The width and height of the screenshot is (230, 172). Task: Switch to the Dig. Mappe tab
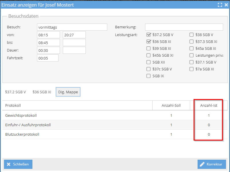pos(68,92)
